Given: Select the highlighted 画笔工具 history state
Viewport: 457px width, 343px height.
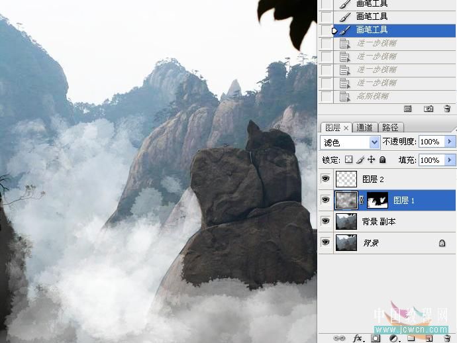Looking at the screenshot, I should pos(395,30).
